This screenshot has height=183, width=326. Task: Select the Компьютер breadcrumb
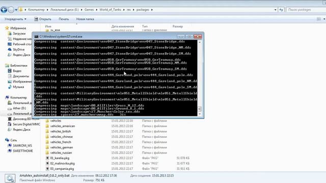tap(36, 10)
